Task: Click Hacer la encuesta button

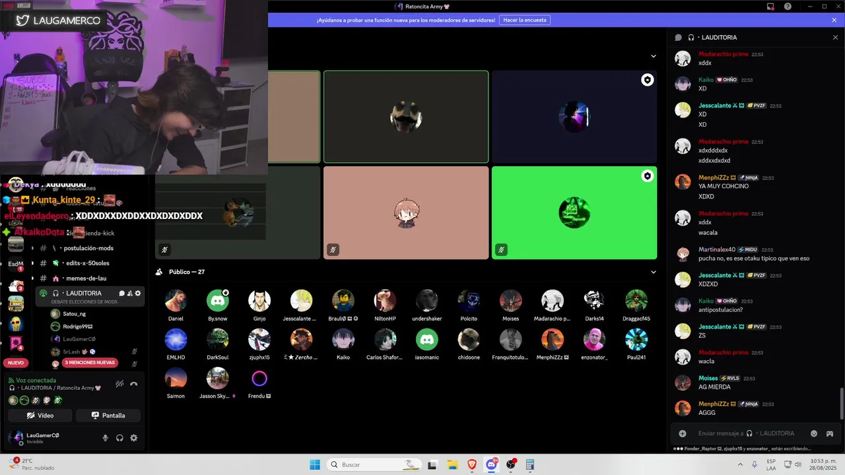Action: pos(525,20)
